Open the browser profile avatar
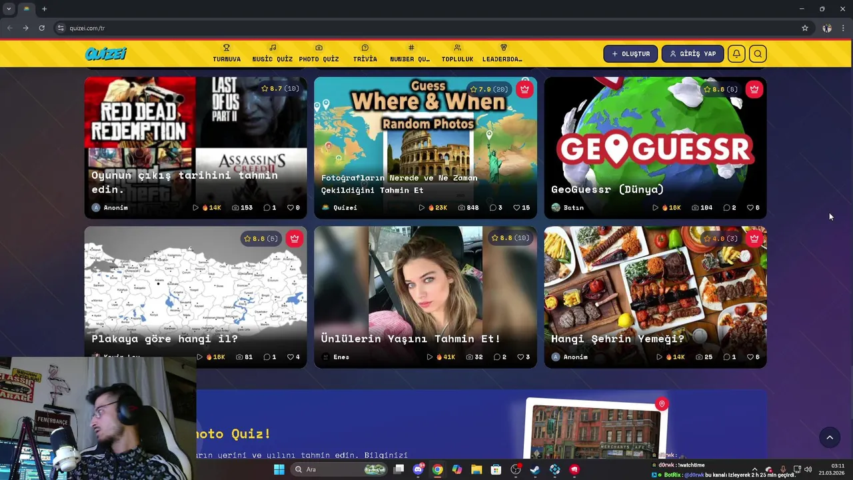The width and height of the screenshot is (853, 480). tap(827, 28)
